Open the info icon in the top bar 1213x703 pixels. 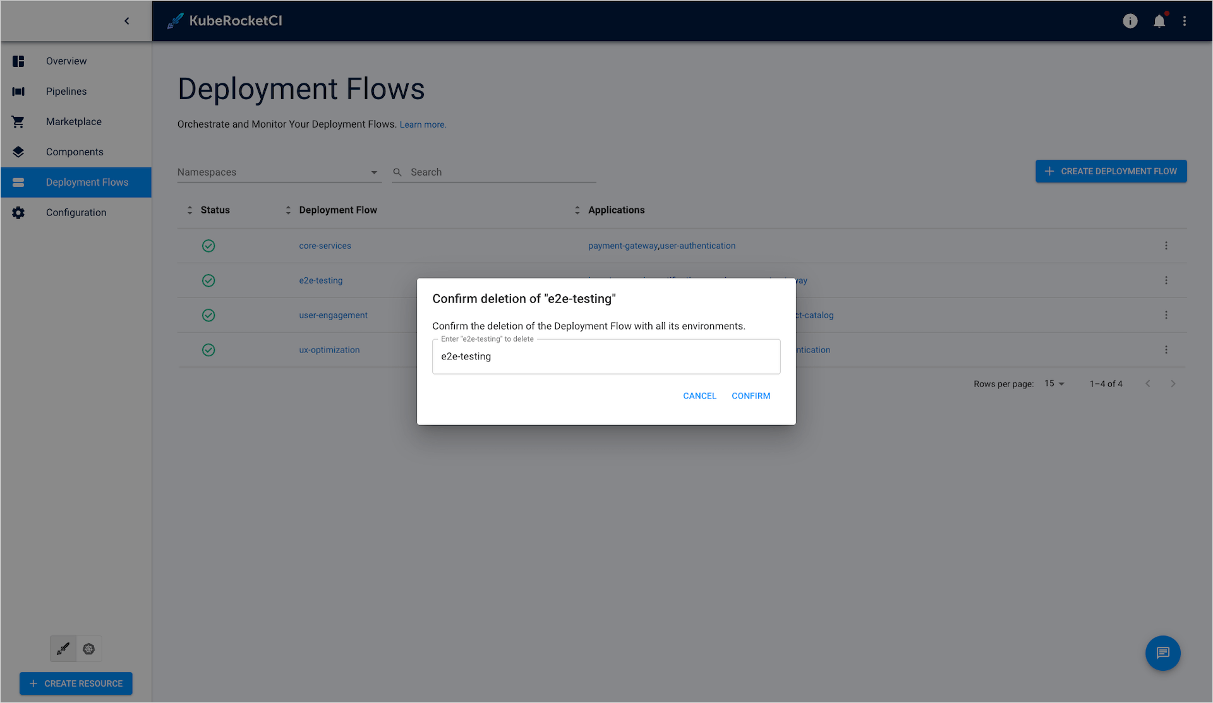[1130, 21]
